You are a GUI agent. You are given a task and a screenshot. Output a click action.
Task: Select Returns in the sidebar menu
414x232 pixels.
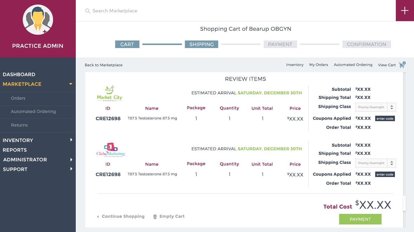19,125
